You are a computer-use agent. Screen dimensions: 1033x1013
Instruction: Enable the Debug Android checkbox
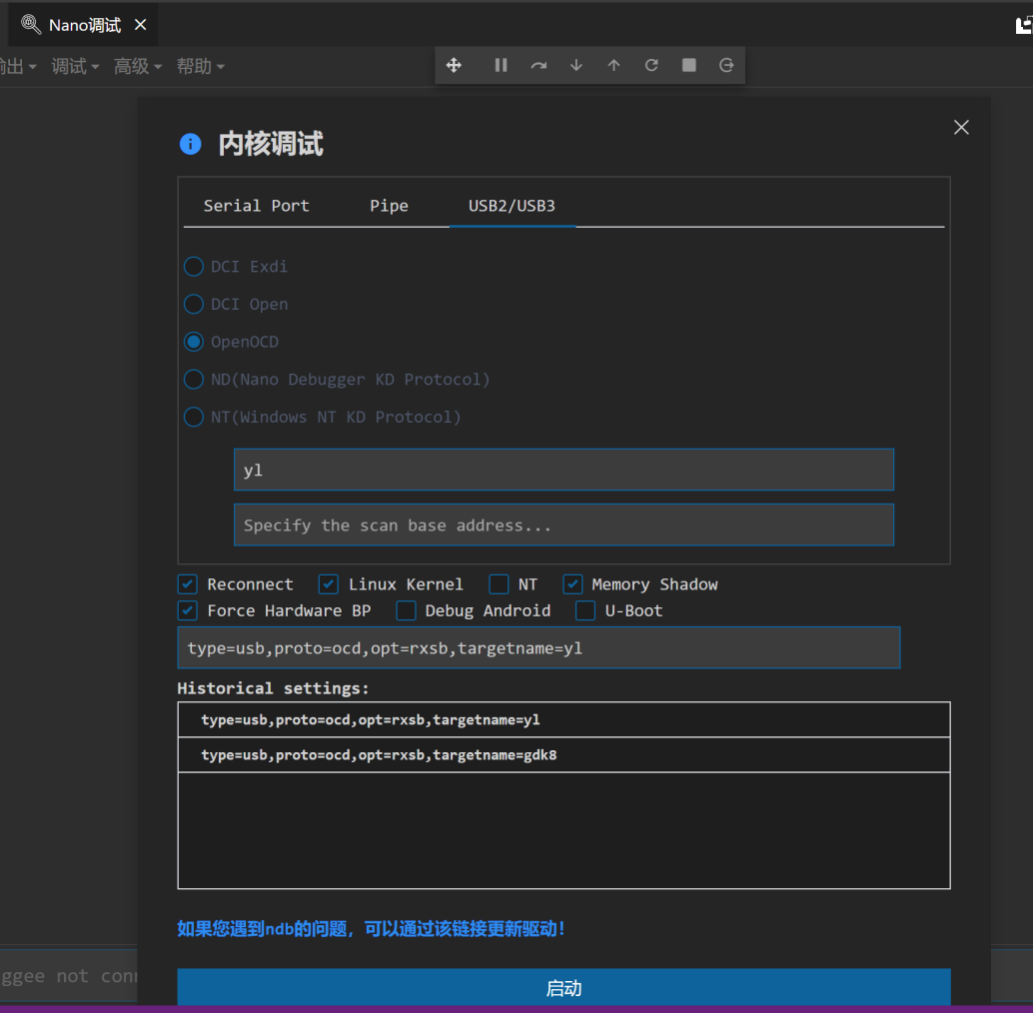[406, 610]
